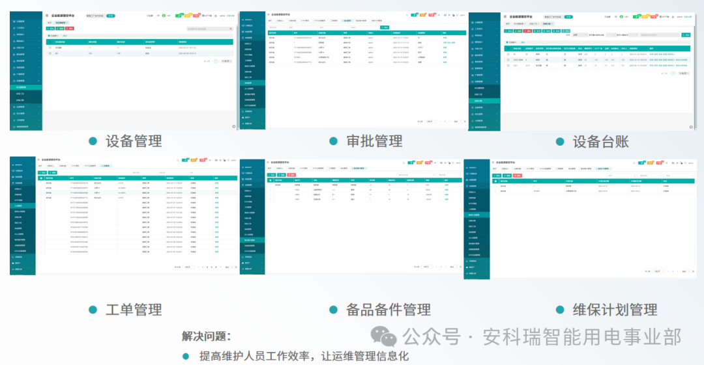Viewport: 704px width, 365px height.
Task: Open page-size dropdown in 设备台账 pagination
Action: coord(684,73)
